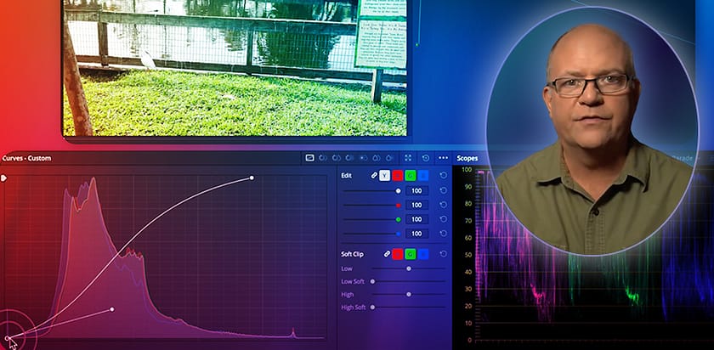The width and height of the screenshot is (714, 350).
Task: Click the "100" mark on the scope scale
Action: [x=467, y=169]
